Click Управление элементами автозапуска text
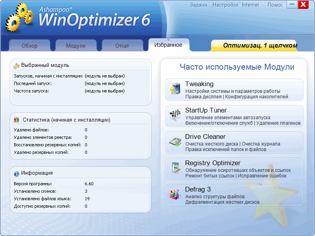This screenshot has height=236, width=315. click(228, 117)
